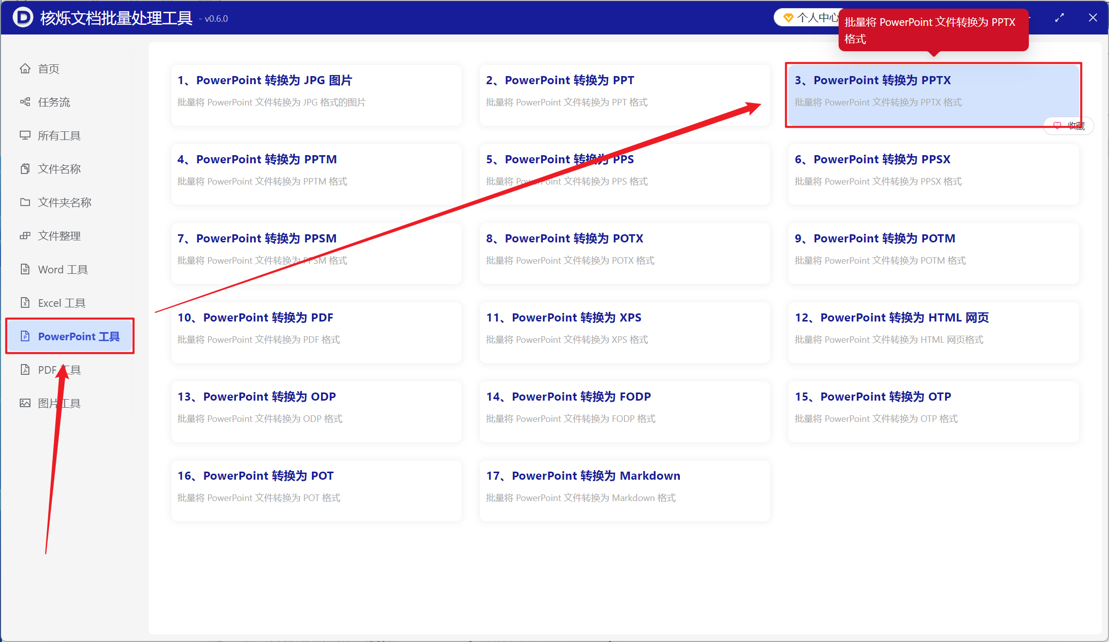Click the 核烁文档批量处理工具 title text
The width and height of the screenshot is (1109, 642).
[116, 18]
